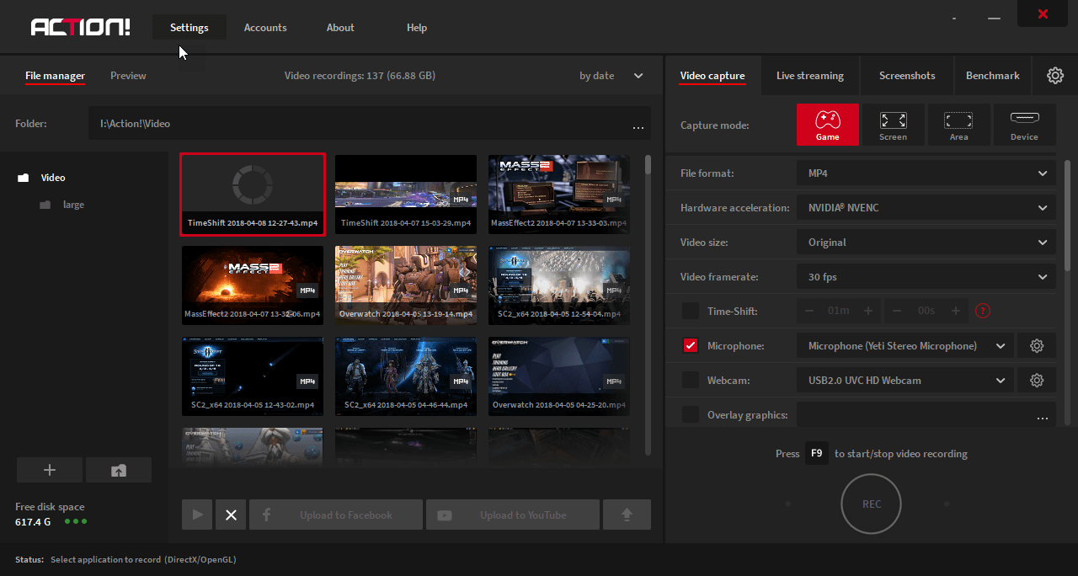
Task: Increase Time-Shift minutes
Action: coord(868,311)
